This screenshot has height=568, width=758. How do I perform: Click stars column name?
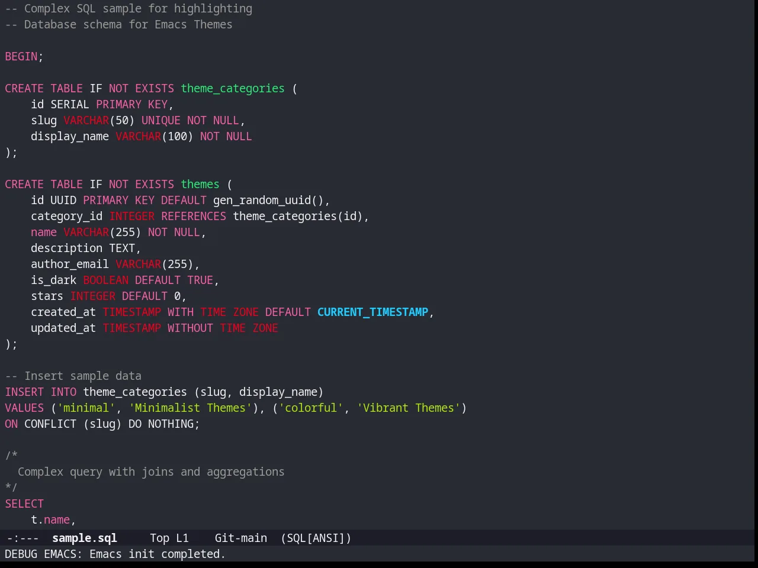pos(47,296)
